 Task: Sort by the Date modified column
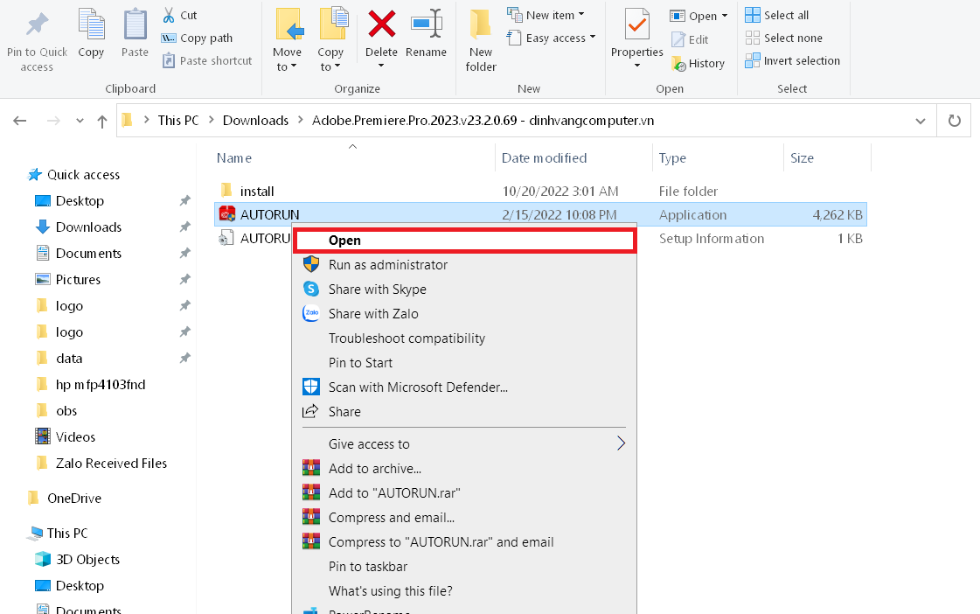pyautogui.click(x=544, y=158)
